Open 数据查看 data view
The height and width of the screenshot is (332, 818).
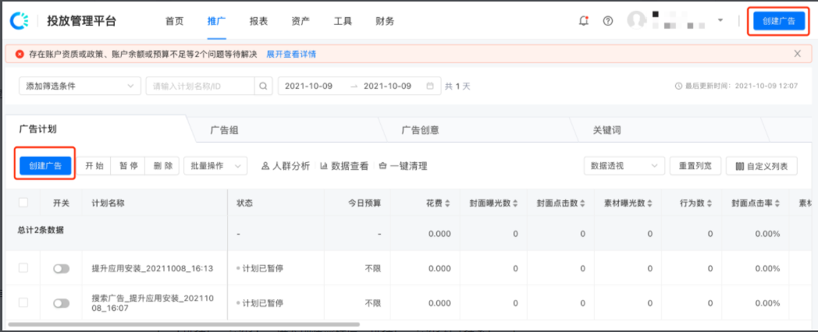point(344,166)
